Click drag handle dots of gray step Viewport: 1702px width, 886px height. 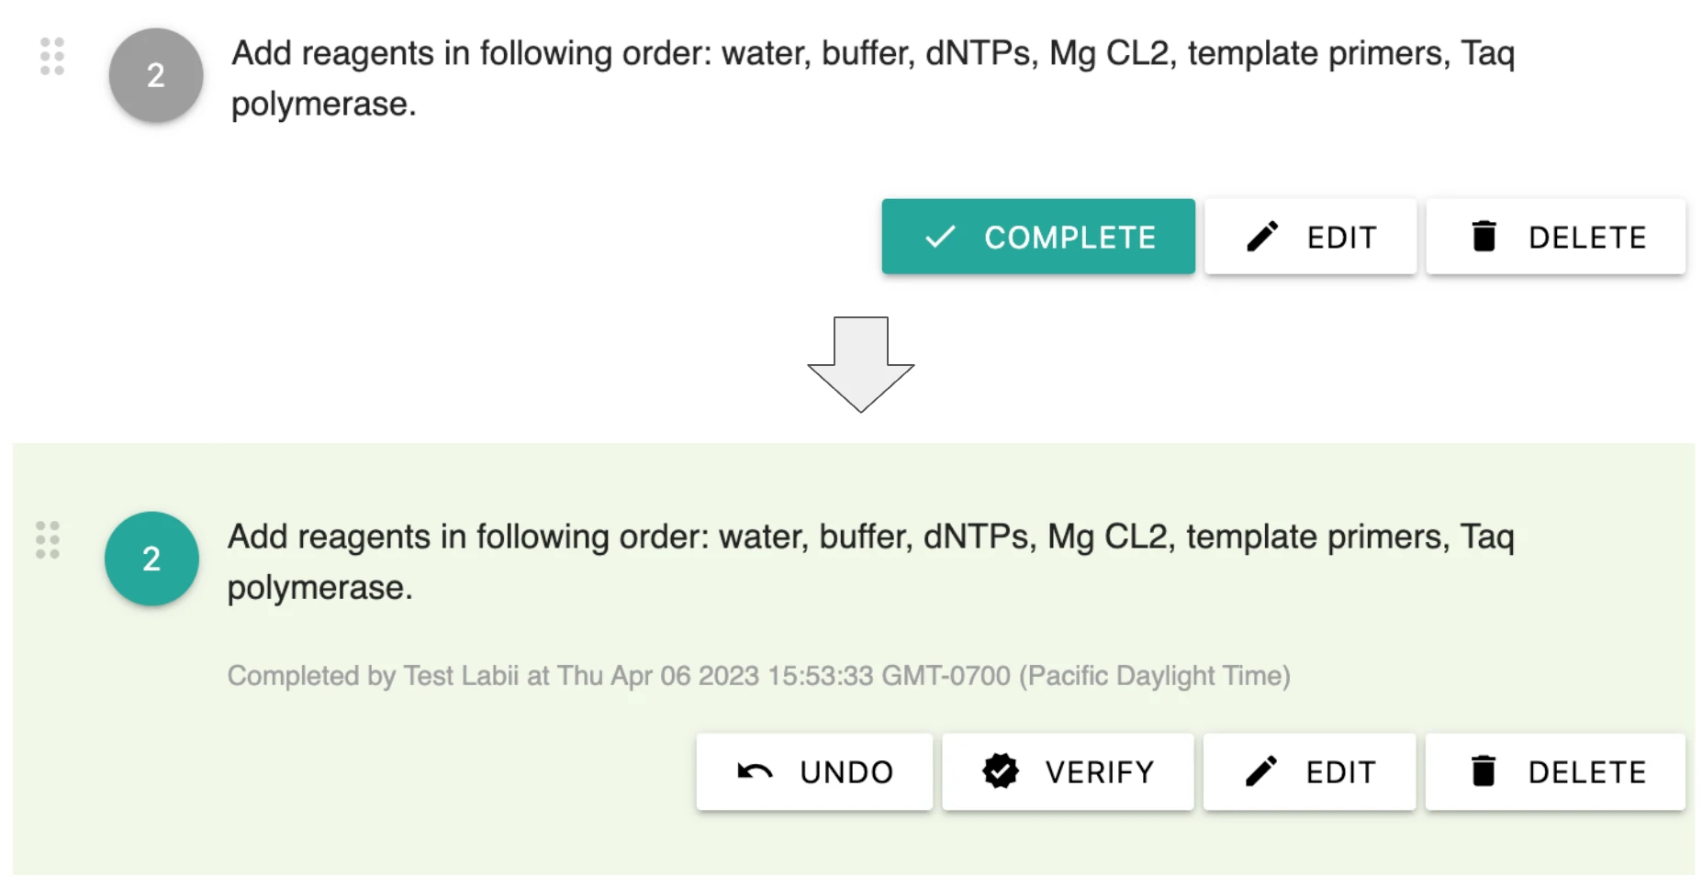tap(52, 57)
